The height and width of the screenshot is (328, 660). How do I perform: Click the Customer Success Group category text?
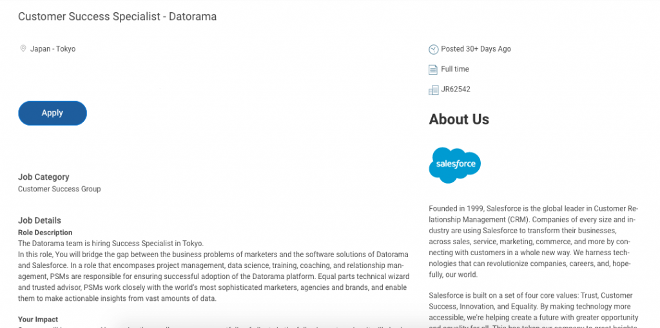coord(59,189)
